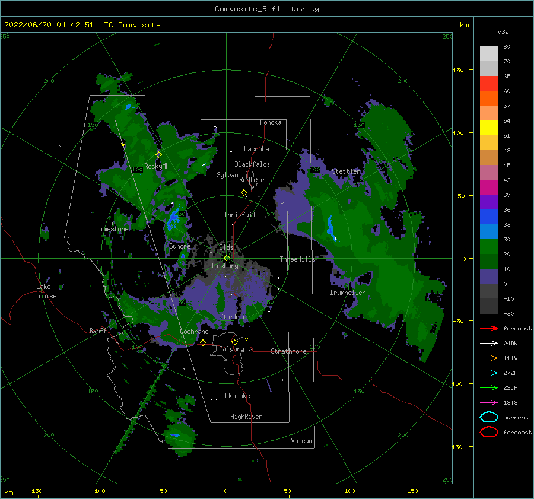Image resolution: width=534 pixels, height=499 pixels.
Task: Click the blue echo core west of Innisfail
Action: click(x=173, y=220)
